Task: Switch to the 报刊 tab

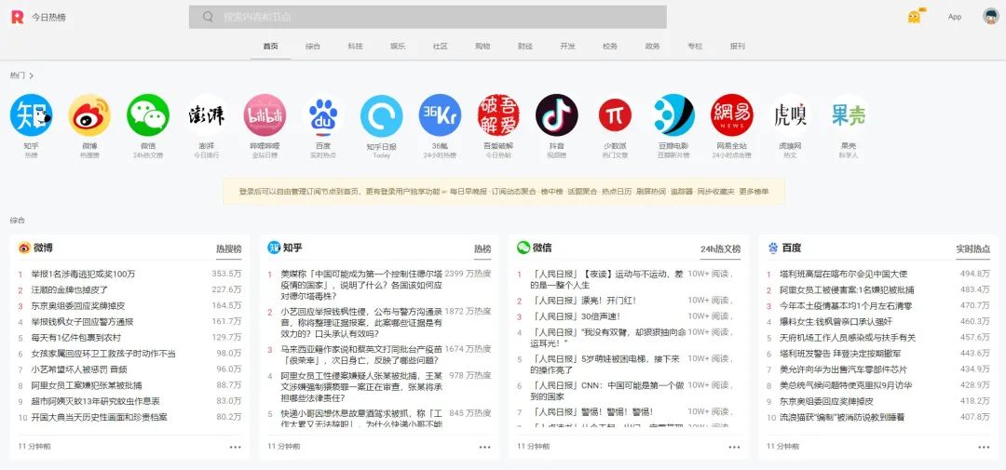Action: [x=737, y=47]
